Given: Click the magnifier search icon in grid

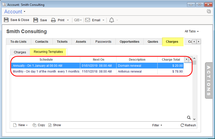Looking at the screenshot, I should tap(189, 118).
